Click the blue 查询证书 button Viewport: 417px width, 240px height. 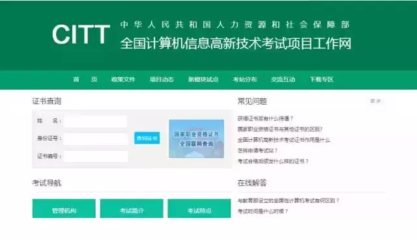coord(147,138)
